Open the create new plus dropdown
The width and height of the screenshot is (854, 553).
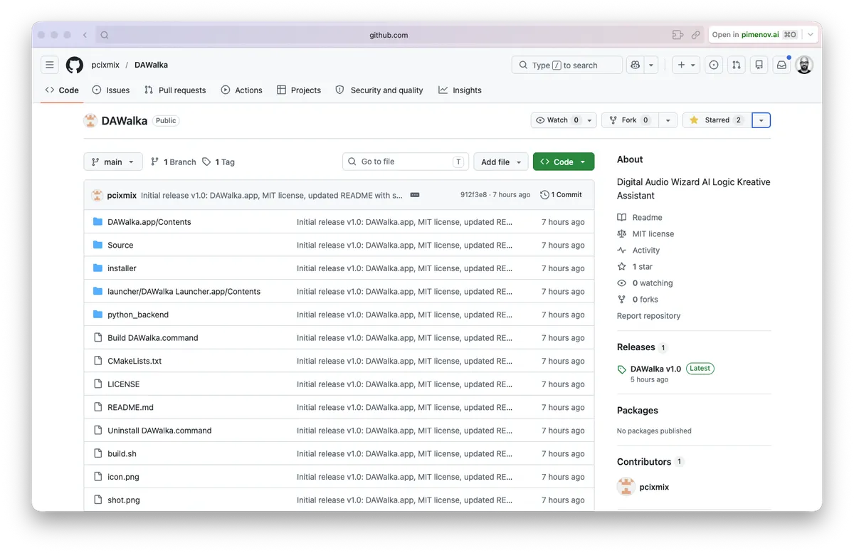tap(686, 65)
